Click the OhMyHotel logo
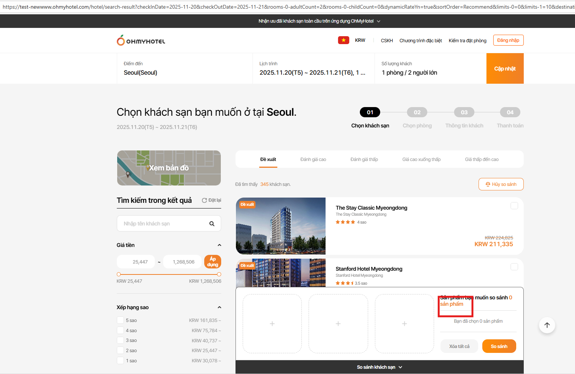The width and height of the screenshot is (575, 374). click(x=141, y=40)
